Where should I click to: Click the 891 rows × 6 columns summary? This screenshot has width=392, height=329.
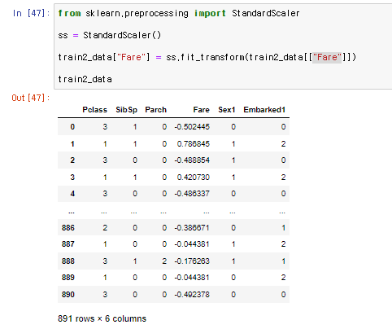pos(102,318)
